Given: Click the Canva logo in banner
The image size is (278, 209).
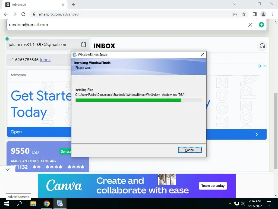Looking at the screenshot, I should [64, 186].
